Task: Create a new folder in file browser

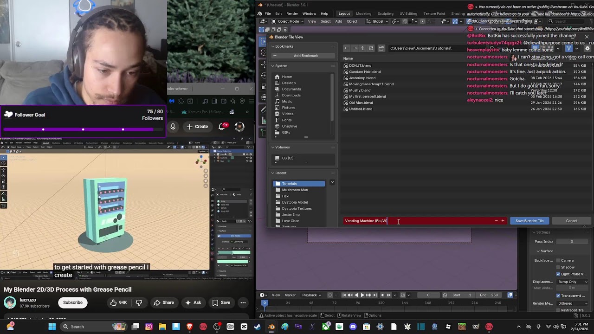Action: click(x=381, y=48)
